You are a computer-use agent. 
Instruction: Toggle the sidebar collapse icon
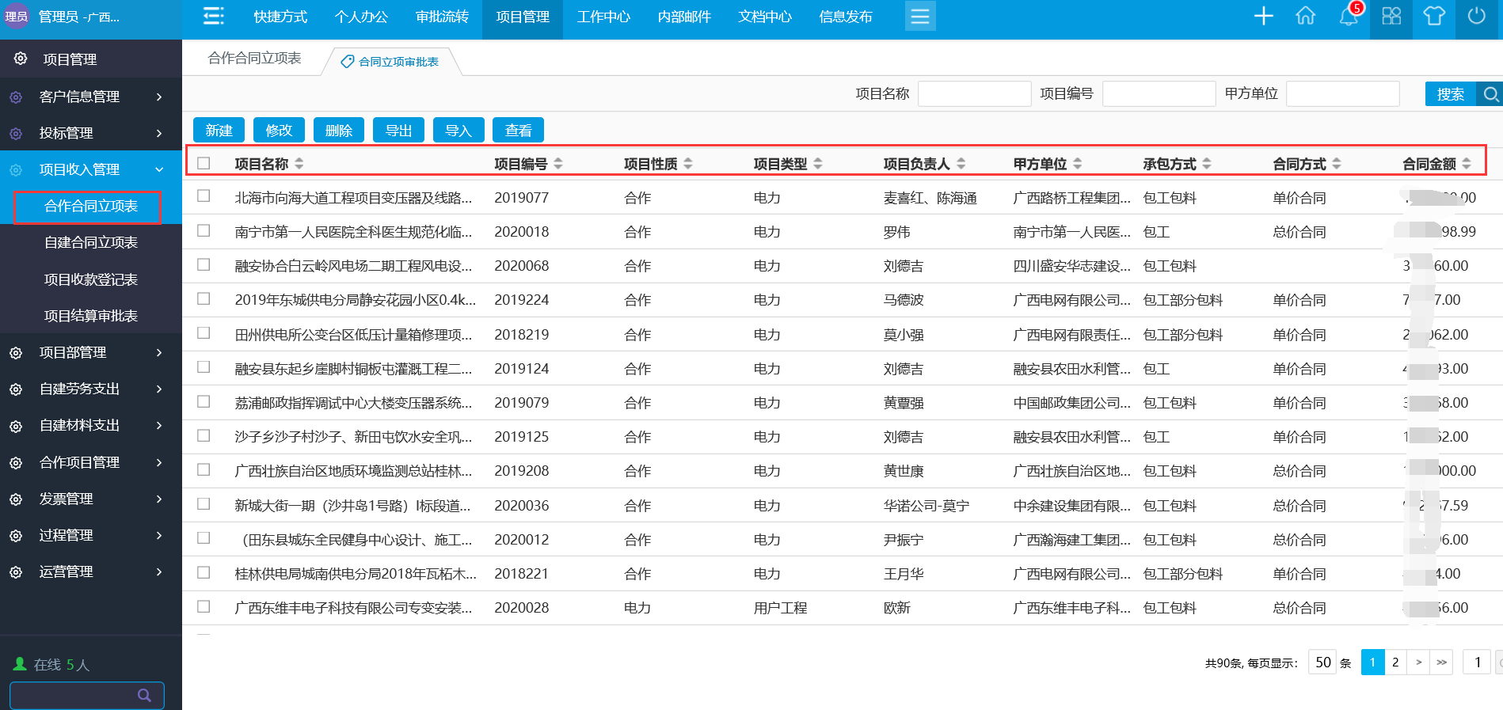tap(213, 16)
